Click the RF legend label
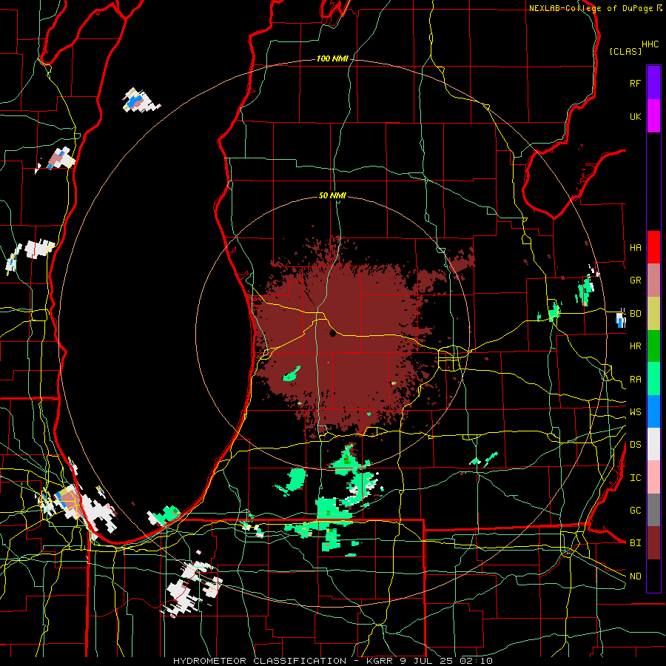Image resolution: width=666 pixels, height=666 pixels. 635,83
